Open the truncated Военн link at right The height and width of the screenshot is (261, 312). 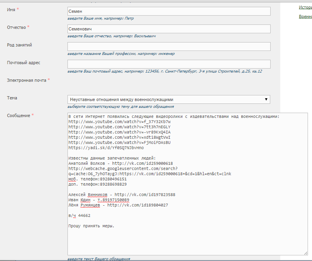point(305,16)
